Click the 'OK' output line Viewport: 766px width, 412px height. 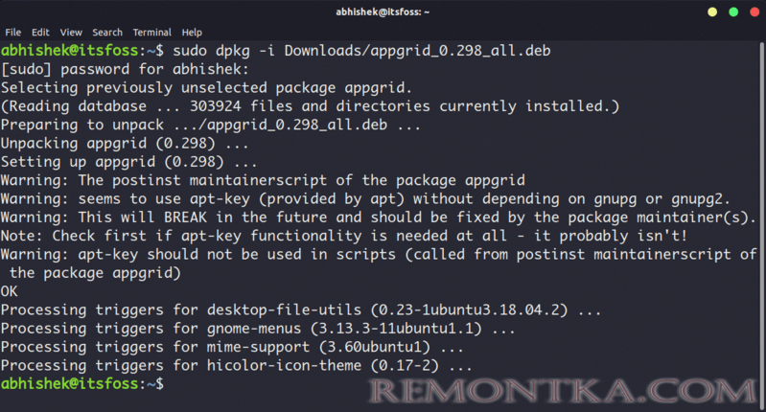coord(9,291)
